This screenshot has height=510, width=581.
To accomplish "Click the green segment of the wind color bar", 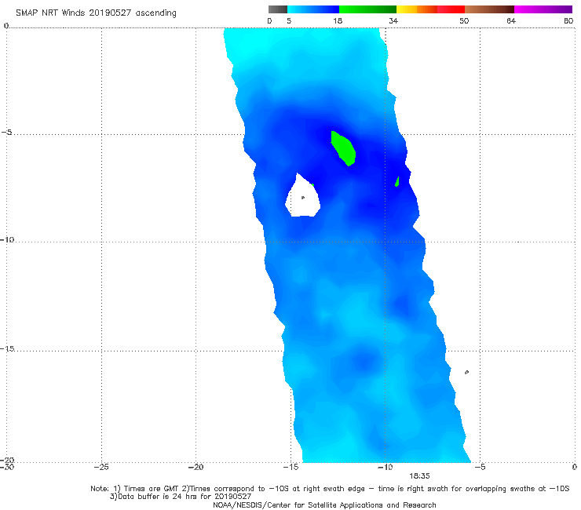I will [367, 9].
